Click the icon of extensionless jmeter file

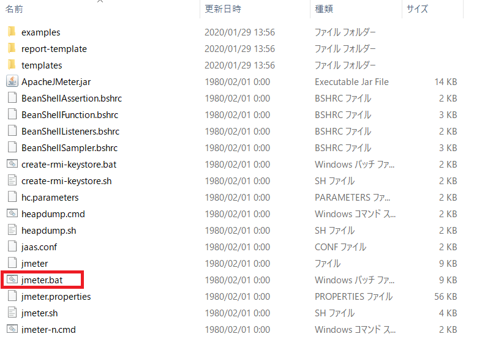click(12, 263)
